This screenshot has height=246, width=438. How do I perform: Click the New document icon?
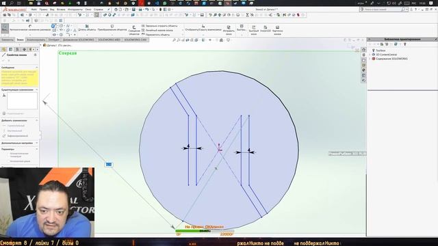(x=120, y=10)
